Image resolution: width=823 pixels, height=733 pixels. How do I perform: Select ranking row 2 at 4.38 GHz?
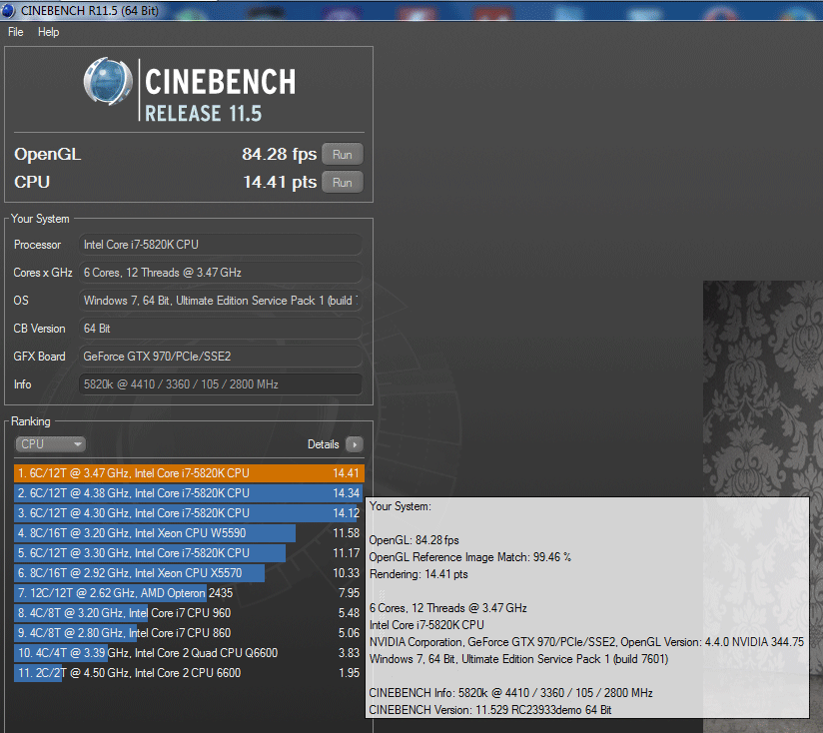tap(189, 493)
